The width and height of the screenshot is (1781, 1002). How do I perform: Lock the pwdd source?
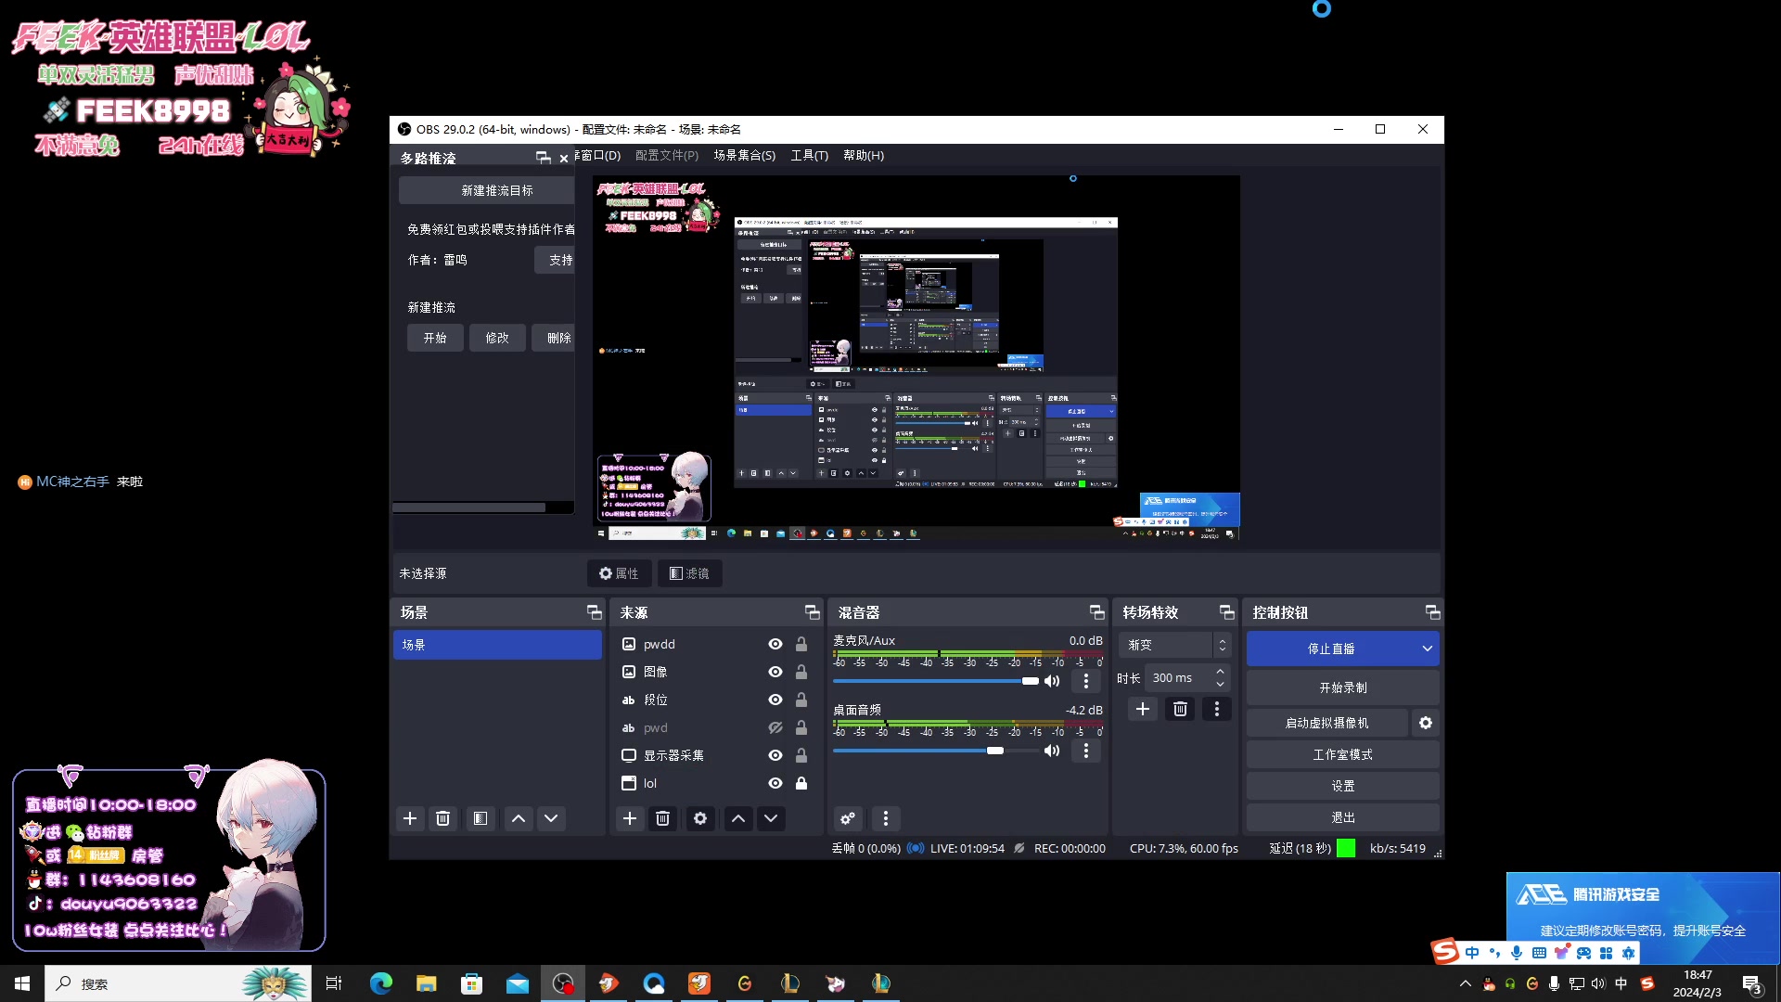click(x=801, y=644)
